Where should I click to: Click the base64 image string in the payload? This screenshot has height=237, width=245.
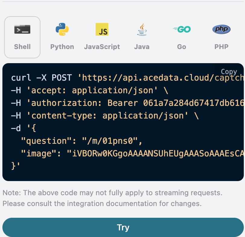[x=151, y=153]
